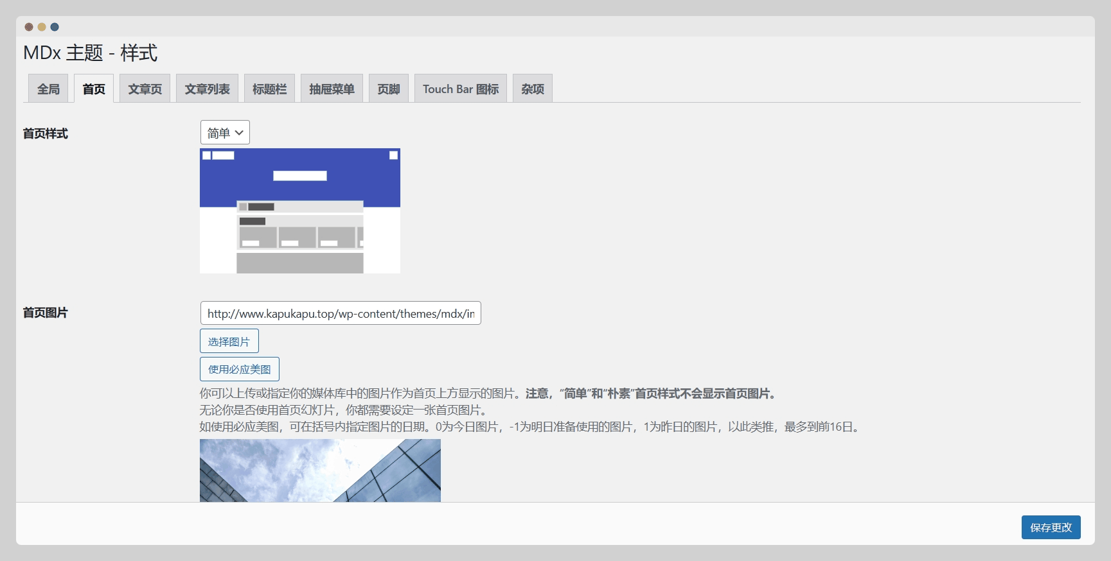The height and width of the screenshot is (561, 1111).
Task: Go to the 文章列表 tab
Action: click(207, 89)
